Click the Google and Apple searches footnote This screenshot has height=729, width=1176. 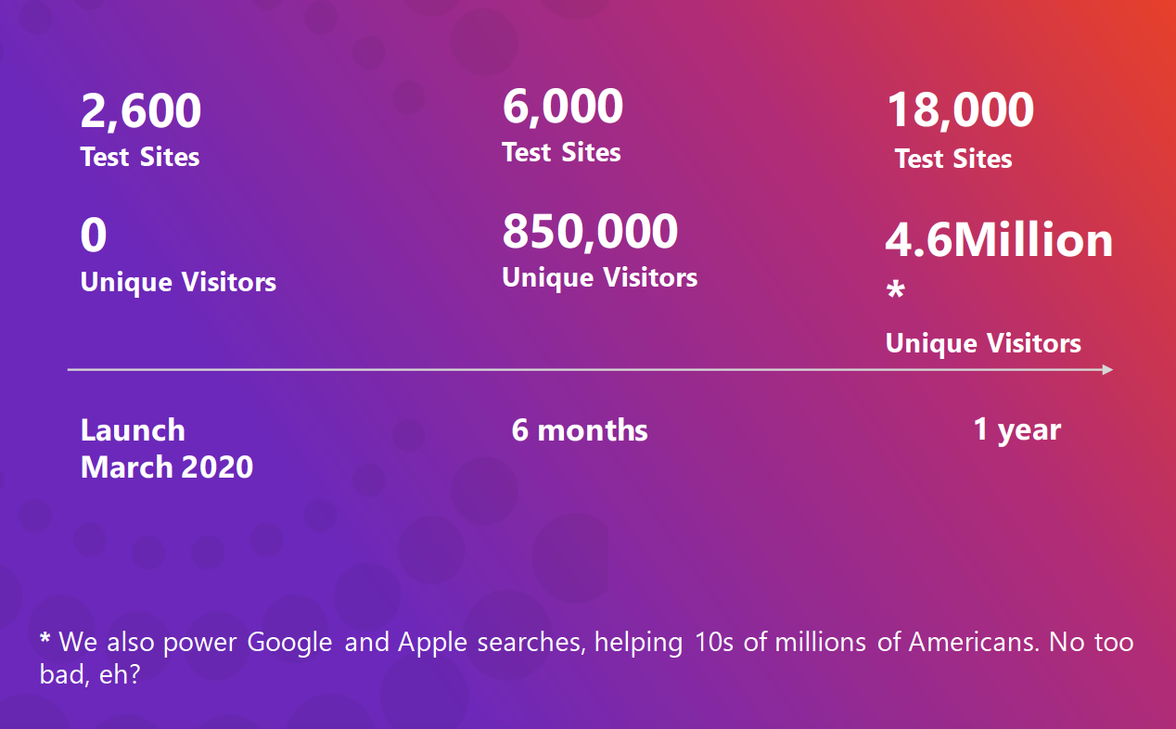click(x=586, y=659)
